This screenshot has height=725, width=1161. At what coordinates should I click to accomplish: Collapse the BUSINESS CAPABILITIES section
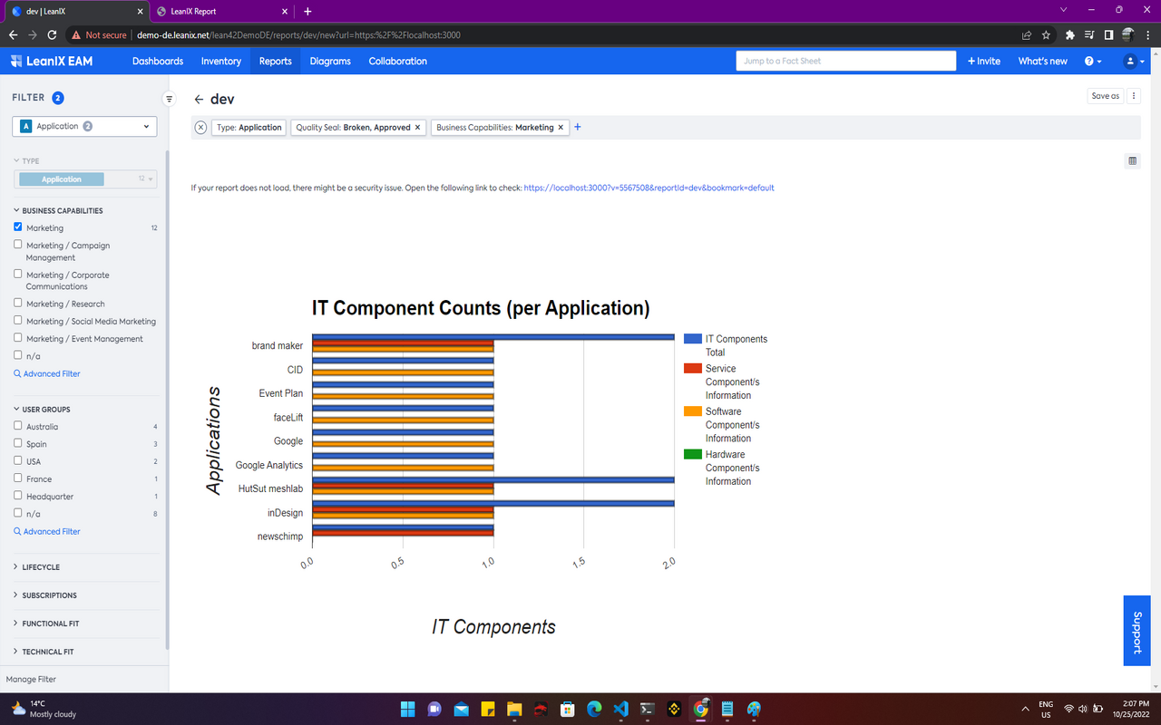pos(58,210)
